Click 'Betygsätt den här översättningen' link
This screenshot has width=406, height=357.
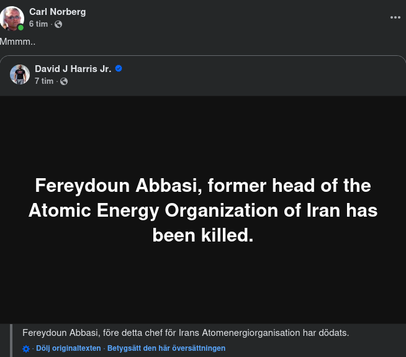tap(166, 348)
